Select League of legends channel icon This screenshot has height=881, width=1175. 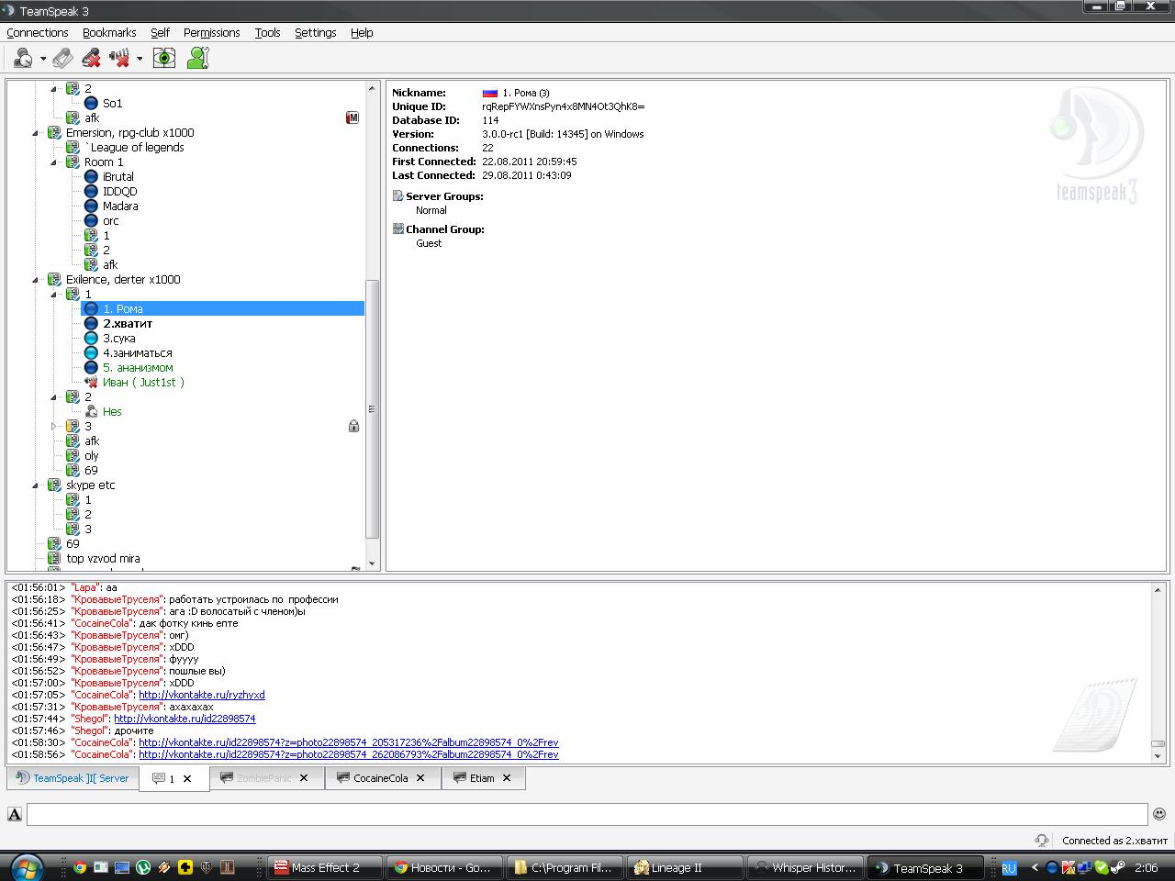click(x=73, y=148)
